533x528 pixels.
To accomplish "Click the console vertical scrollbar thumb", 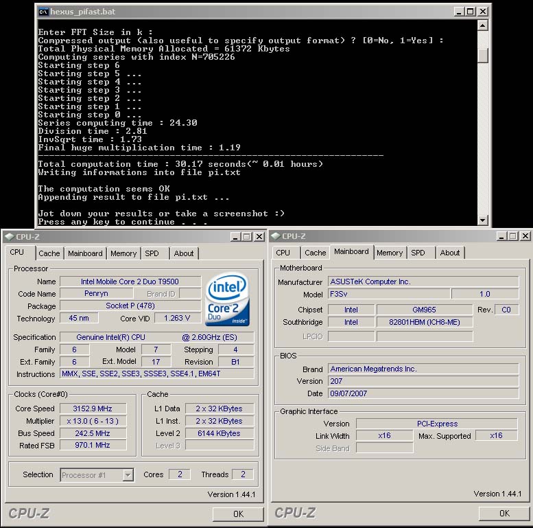I will tap(483, 56).
